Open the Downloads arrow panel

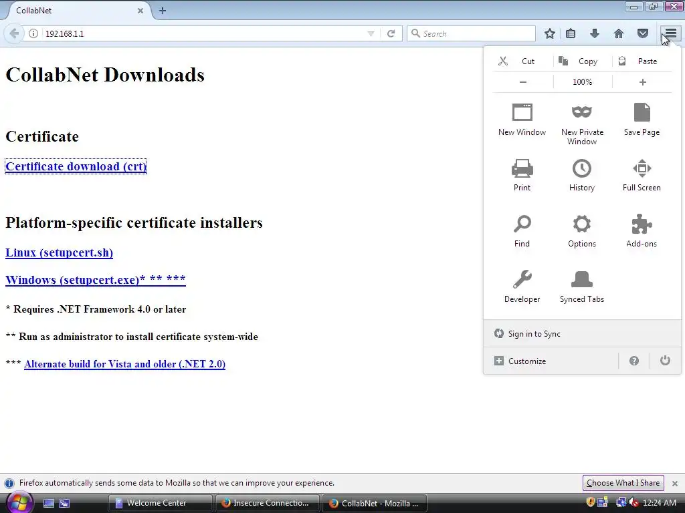pos(595,33)
